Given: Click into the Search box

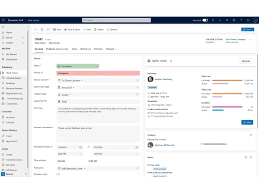Looking at the screenshot, I should (117, 20).
